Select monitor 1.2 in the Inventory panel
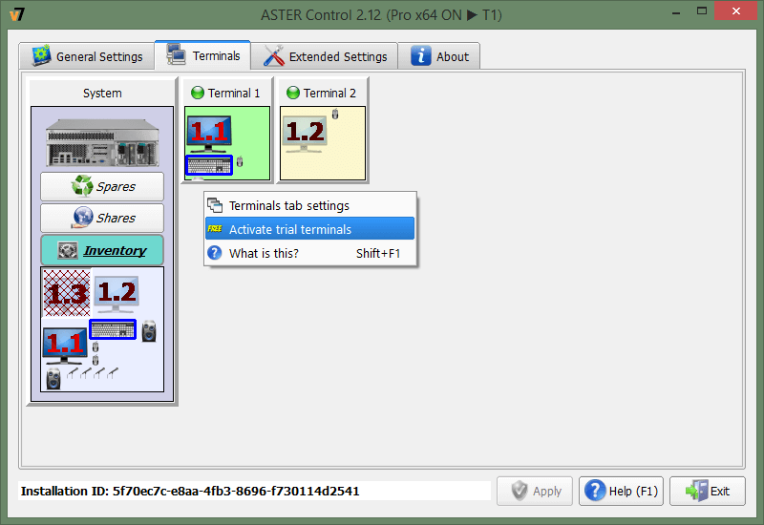Image resolution: width=764 pixels, height=525 pixels. 117,294
